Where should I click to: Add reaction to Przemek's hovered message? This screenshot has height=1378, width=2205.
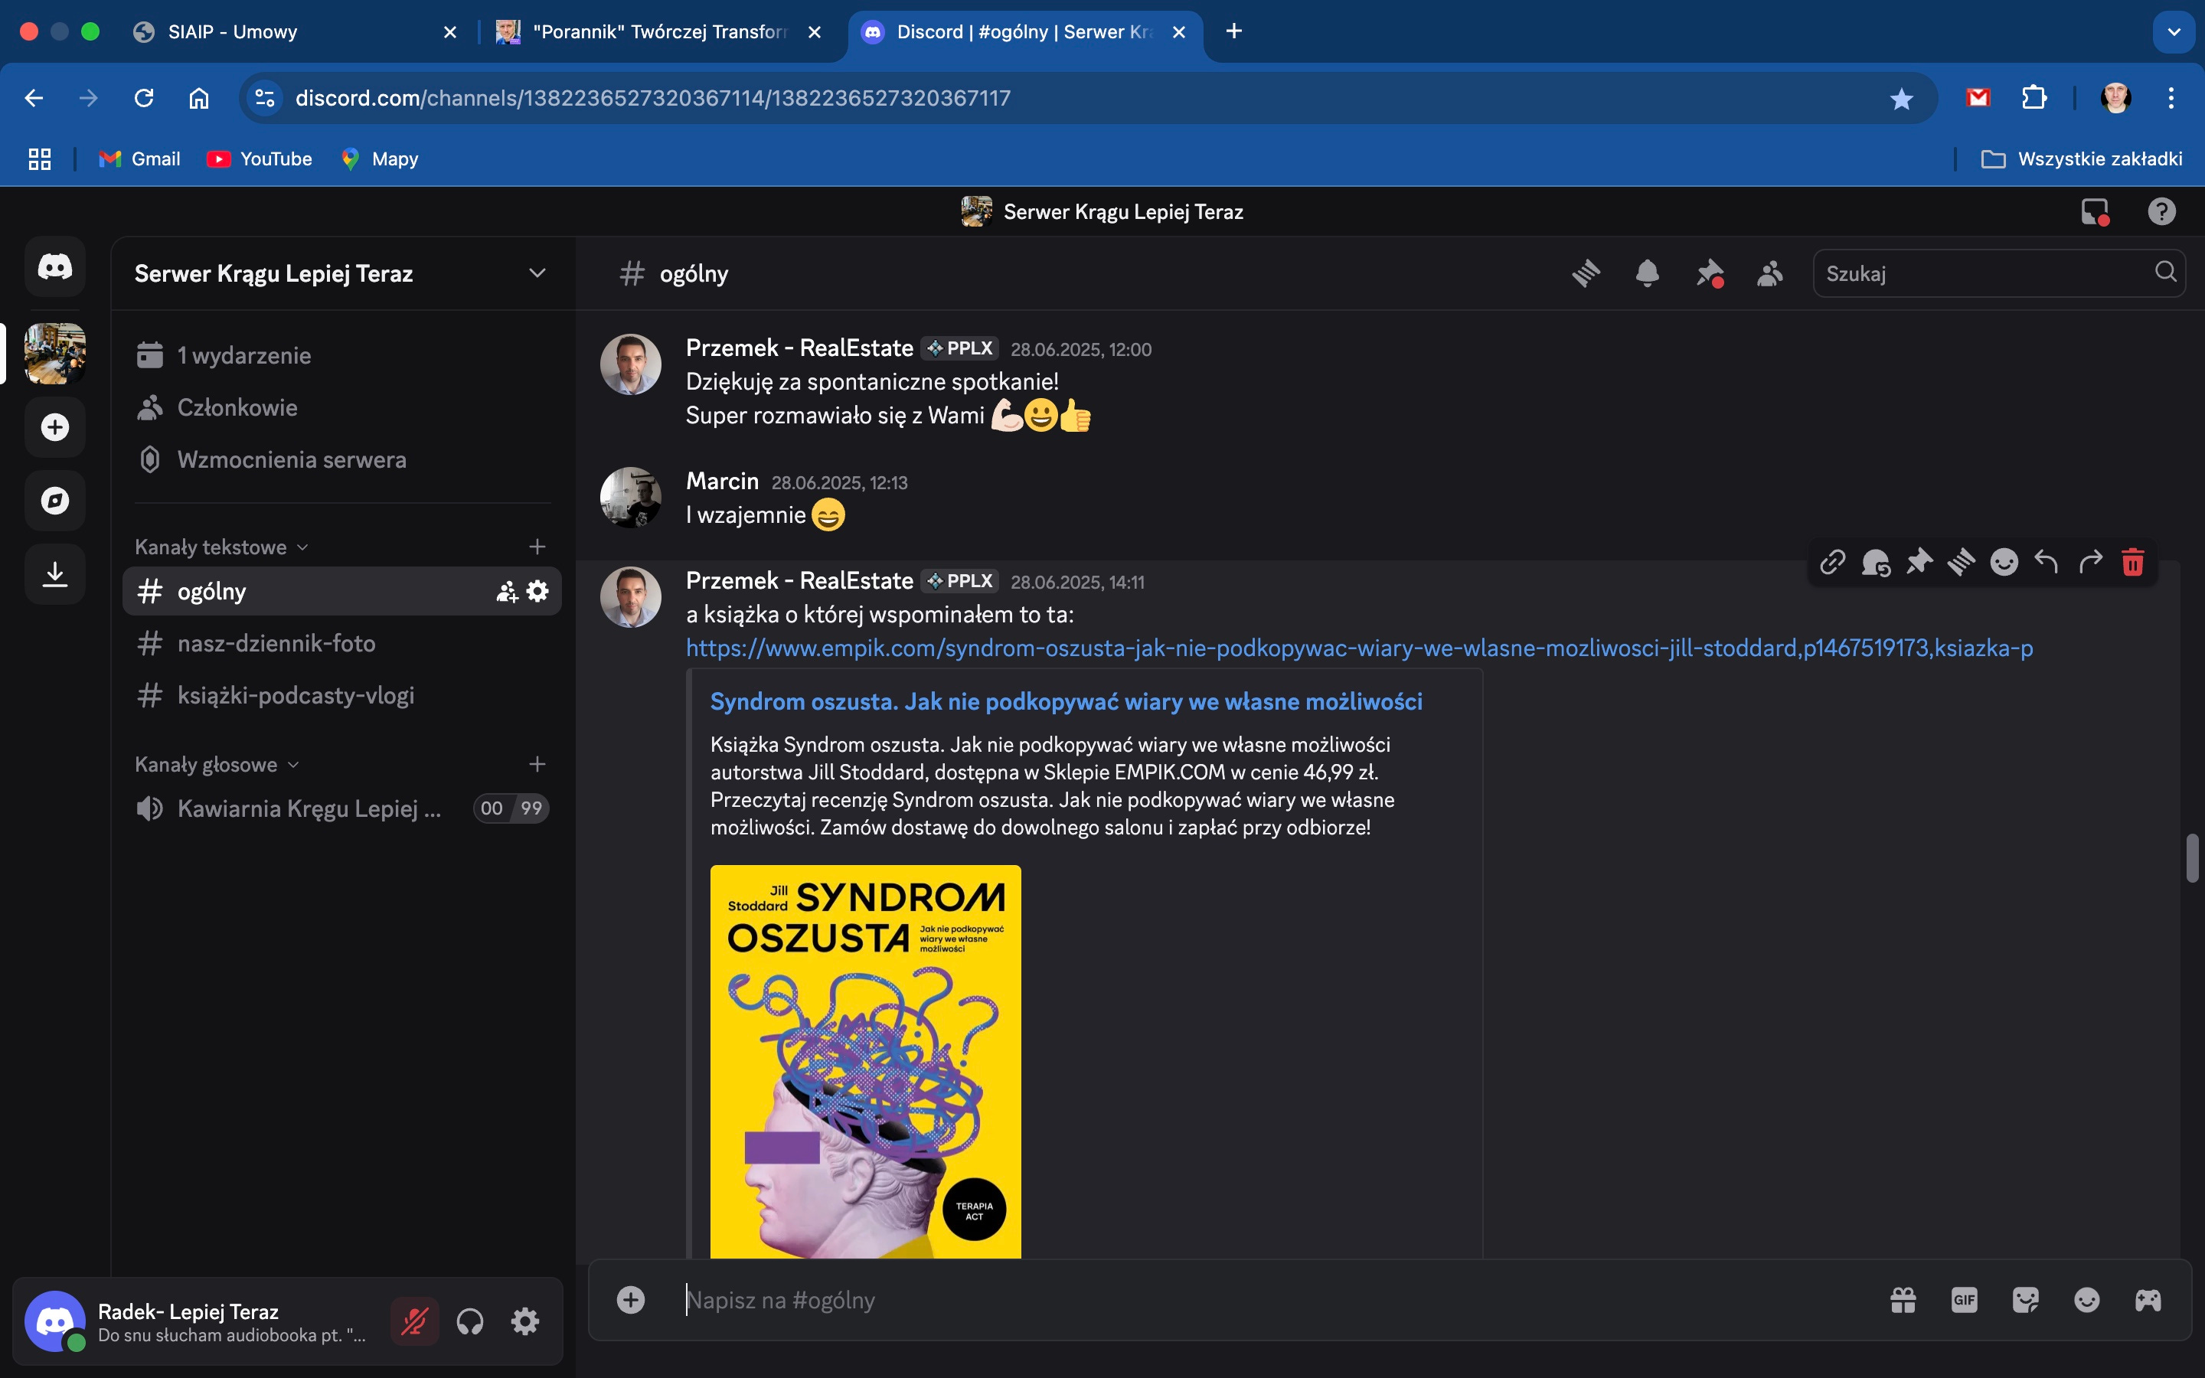(x=2004, y=563)
